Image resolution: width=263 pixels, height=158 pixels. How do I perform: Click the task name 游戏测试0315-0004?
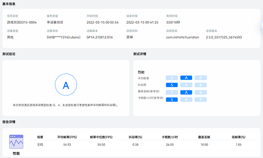[21, 22]
